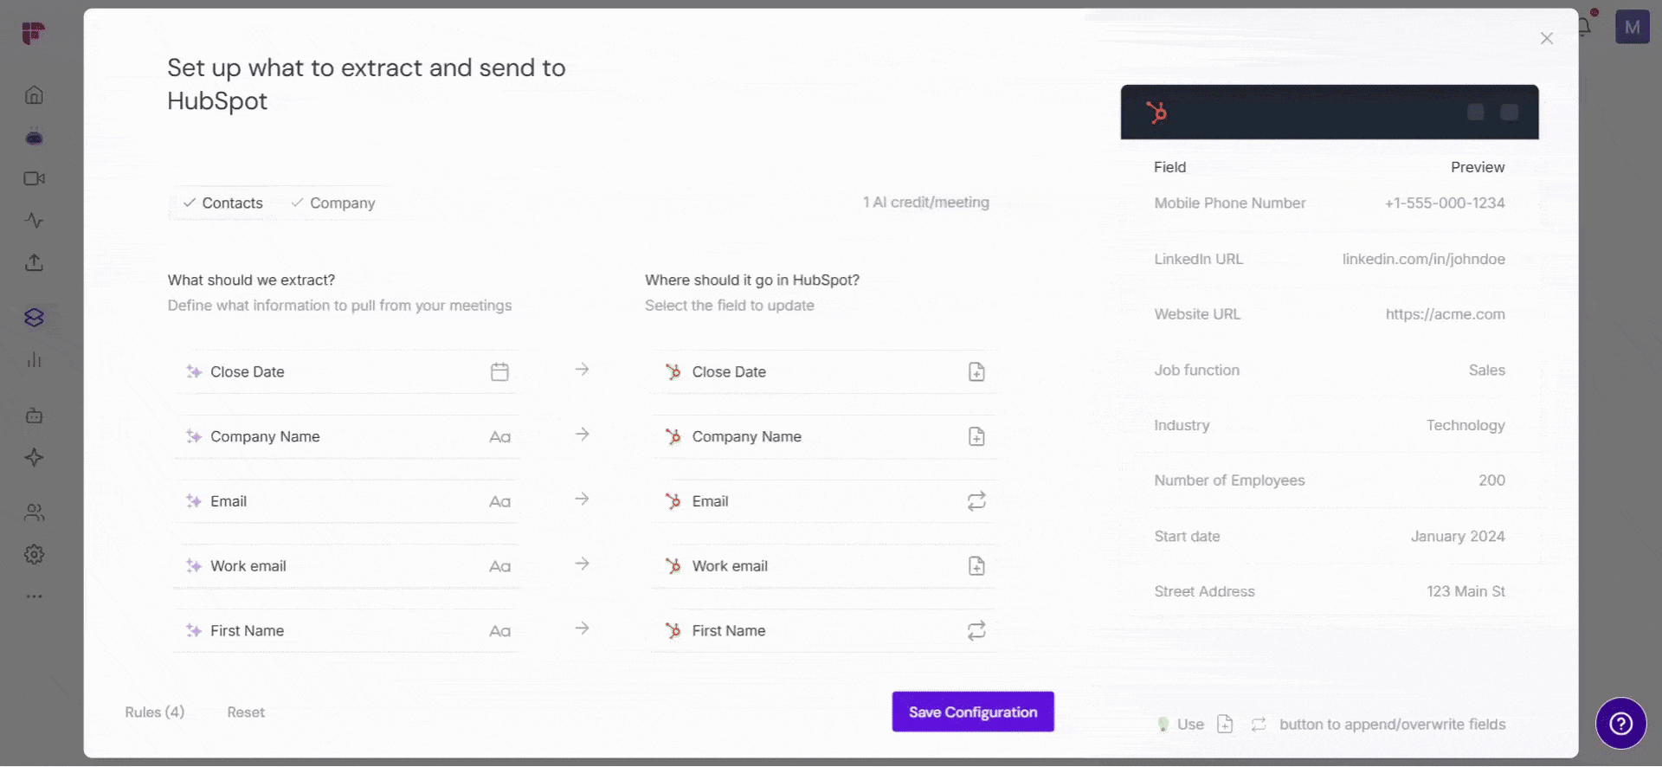The width and height of the screenshot is (1662, 767).
Task: Click the Website URL preview value https://acme.com
Action: pos(1445,314)
